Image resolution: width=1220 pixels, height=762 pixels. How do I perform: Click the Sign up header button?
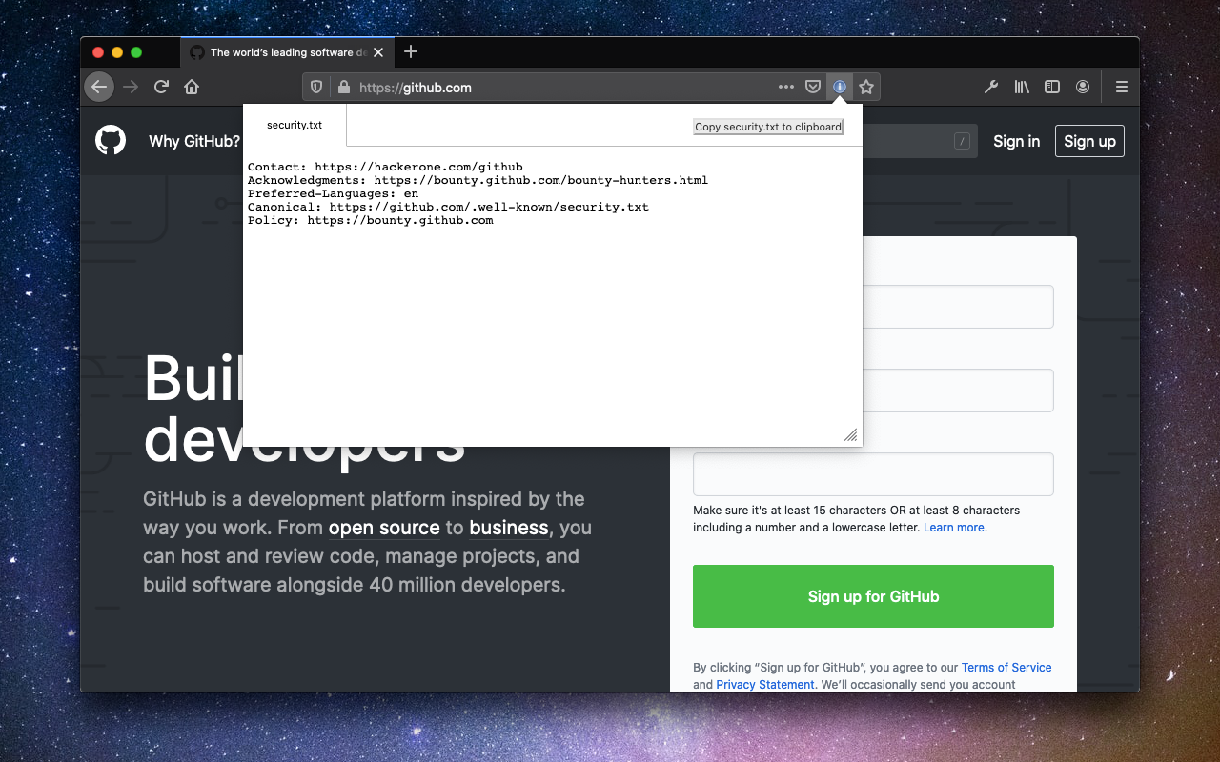pos(1089,141)
